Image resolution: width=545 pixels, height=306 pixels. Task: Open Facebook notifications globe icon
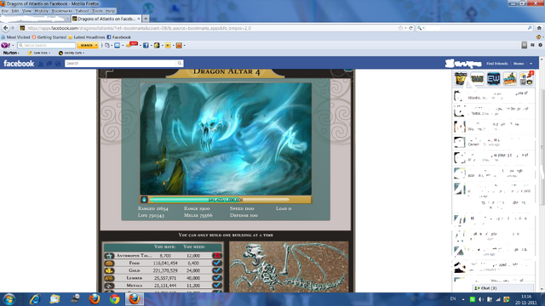click(58, 64)
